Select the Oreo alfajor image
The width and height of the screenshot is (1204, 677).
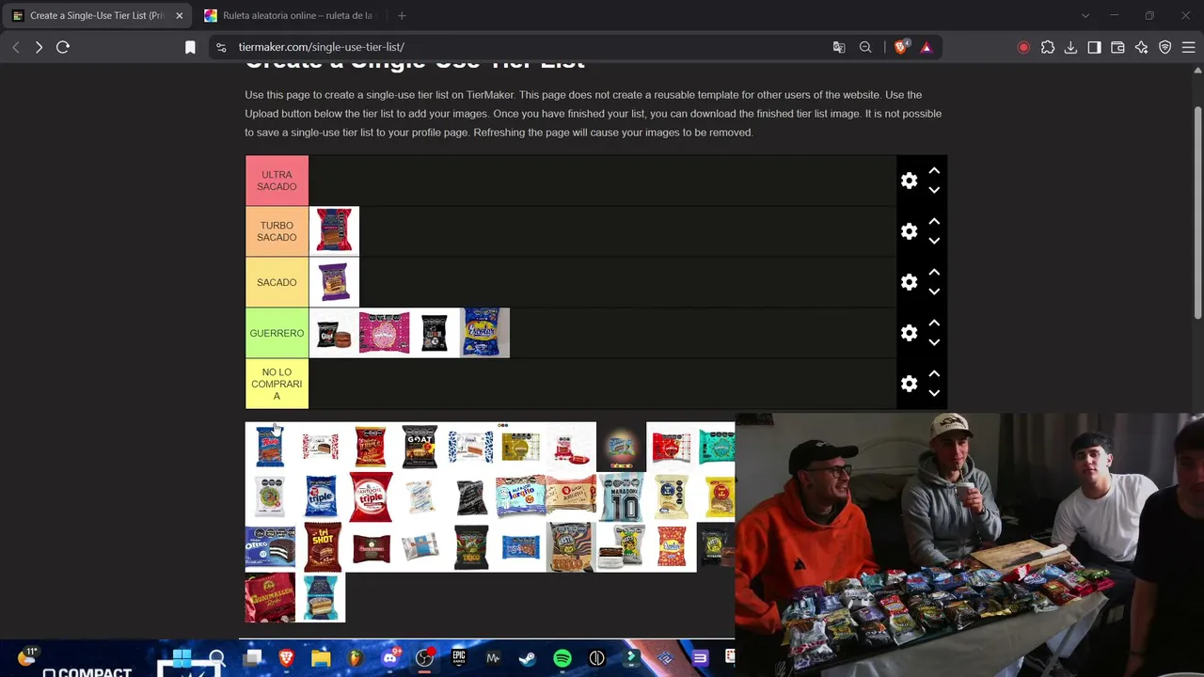[270, 548]
